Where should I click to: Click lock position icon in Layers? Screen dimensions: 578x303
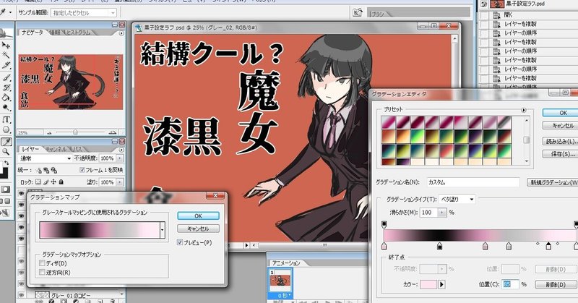(x=53, y=182)
